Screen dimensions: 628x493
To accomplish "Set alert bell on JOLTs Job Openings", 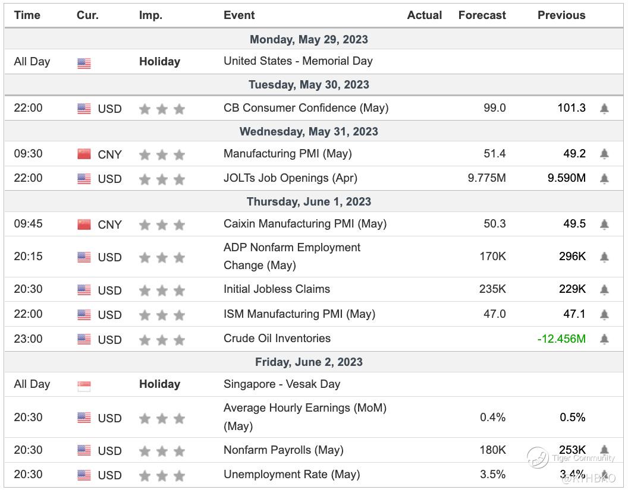I will [x=604, y=178].
